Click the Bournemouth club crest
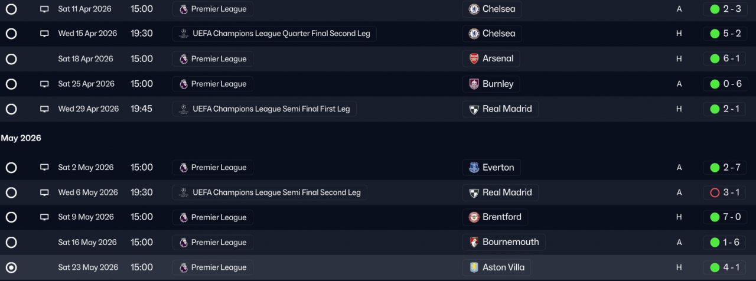Screen dimensions: 756x281 (x=474, y=242)
